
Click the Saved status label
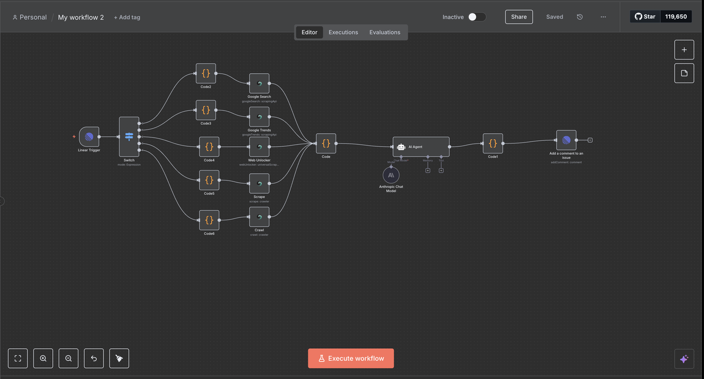[x=554, y=17]
